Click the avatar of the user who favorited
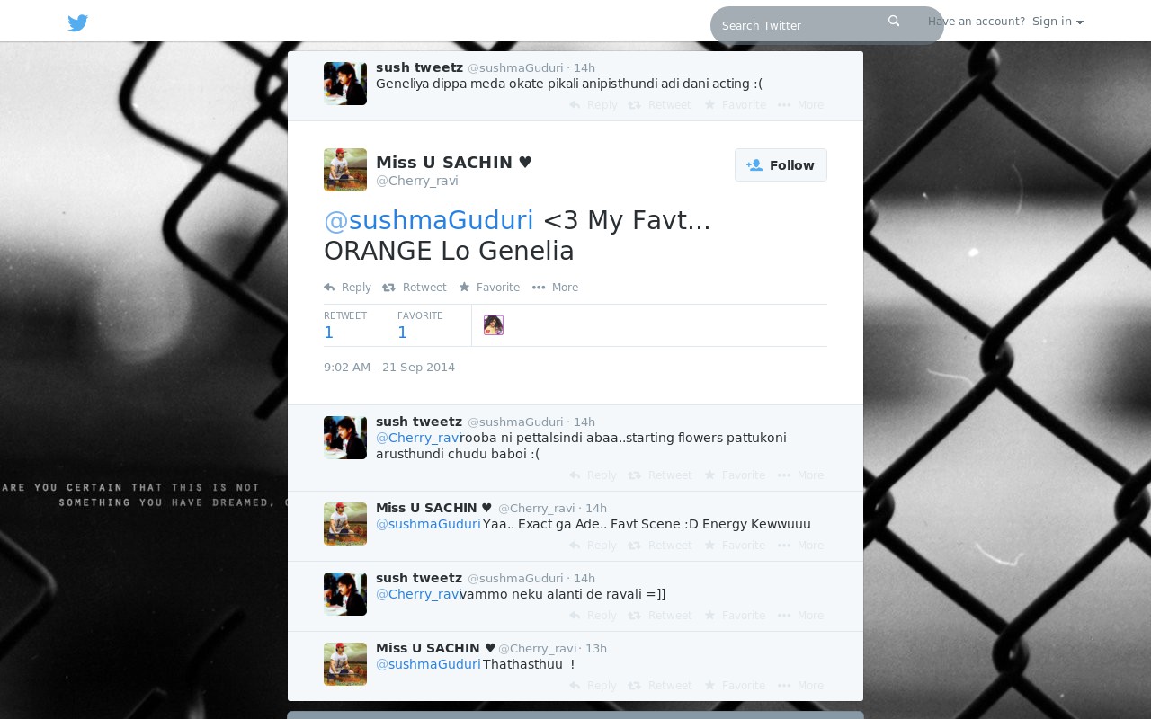1151x719 pixels. pyautogui.click(x=494, y=325)
